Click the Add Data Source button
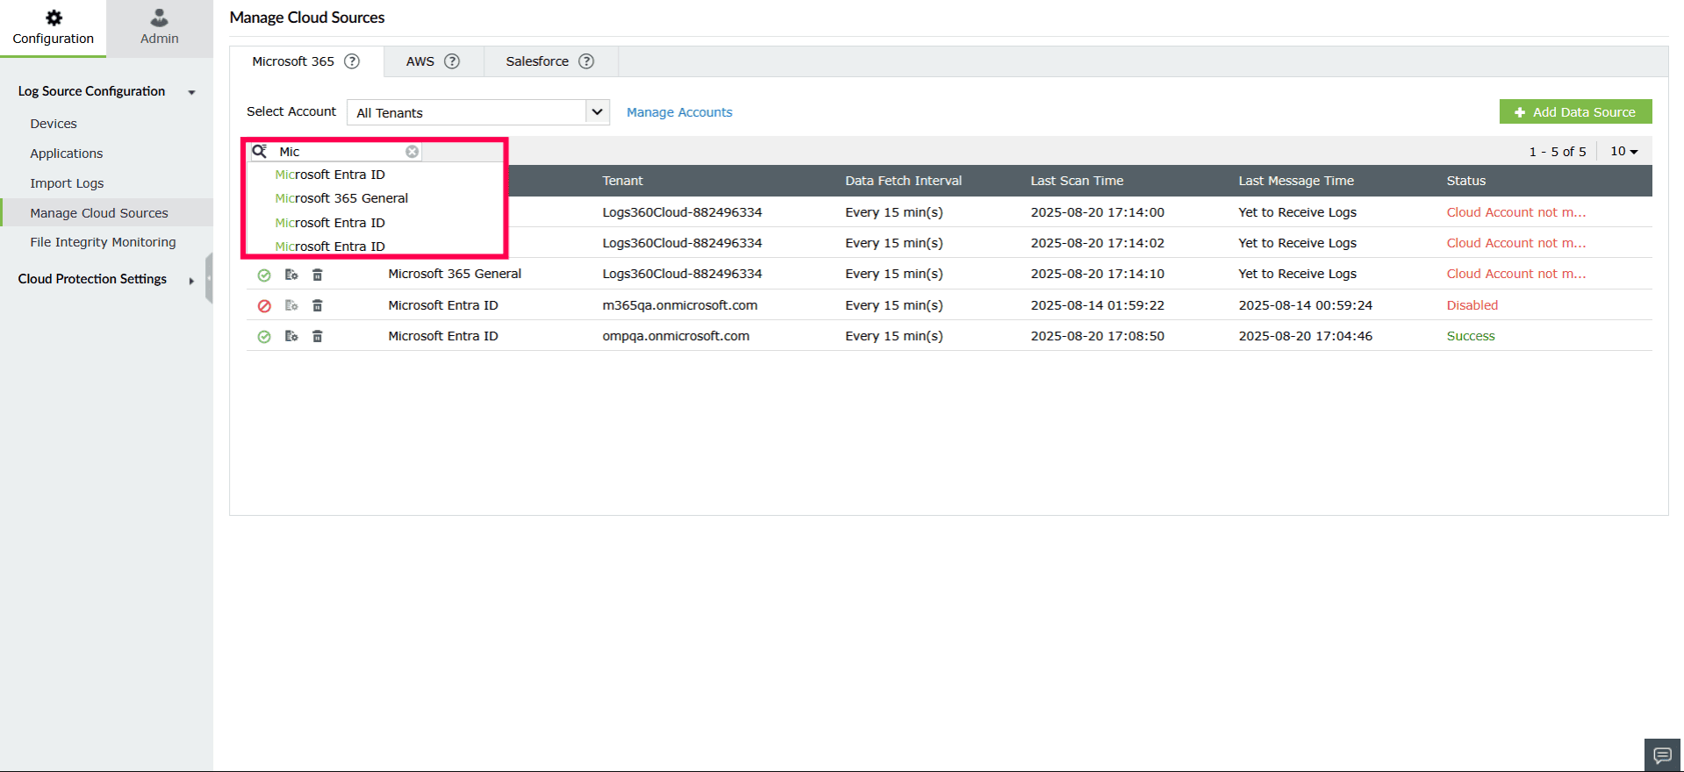The image size is (1684, 772). click(1575, 112)
